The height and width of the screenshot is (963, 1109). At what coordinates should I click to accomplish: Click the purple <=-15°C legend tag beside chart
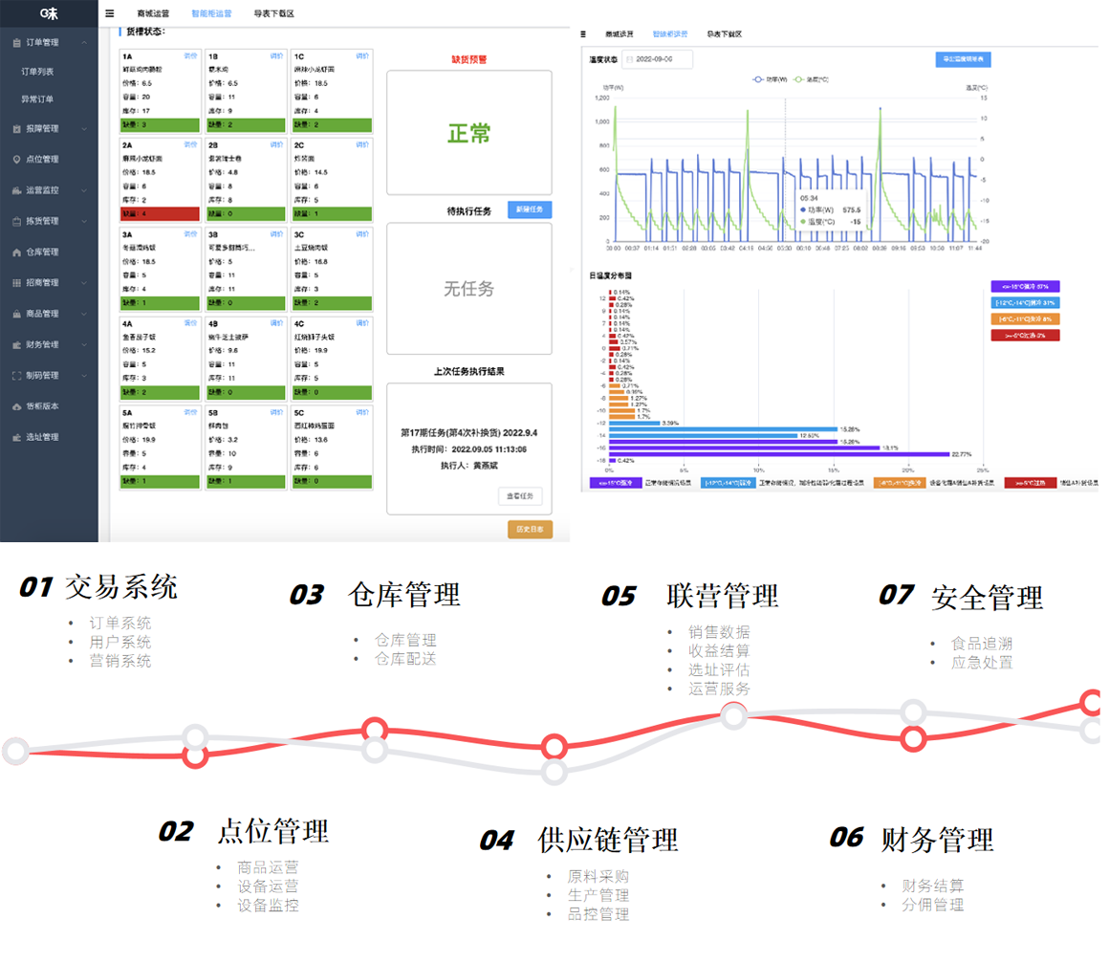[x=1025, y=287]
